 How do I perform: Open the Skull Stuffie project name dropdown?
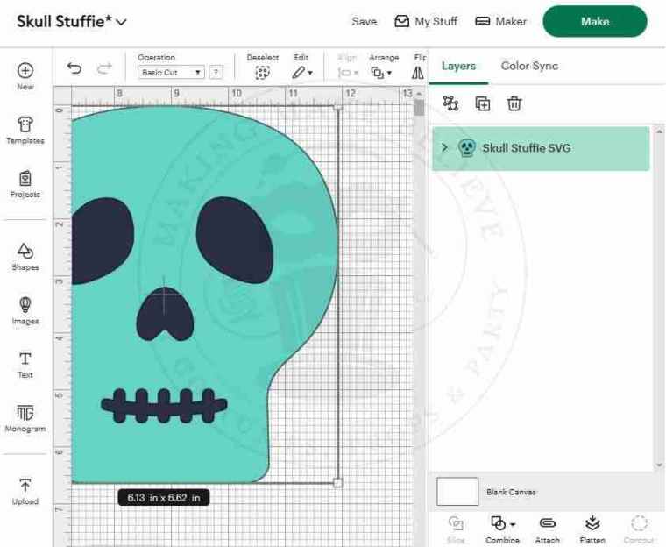click(x=121, y=22)
